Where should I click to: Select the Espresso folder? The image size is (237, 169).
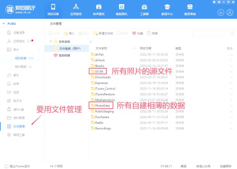(99, 83)
